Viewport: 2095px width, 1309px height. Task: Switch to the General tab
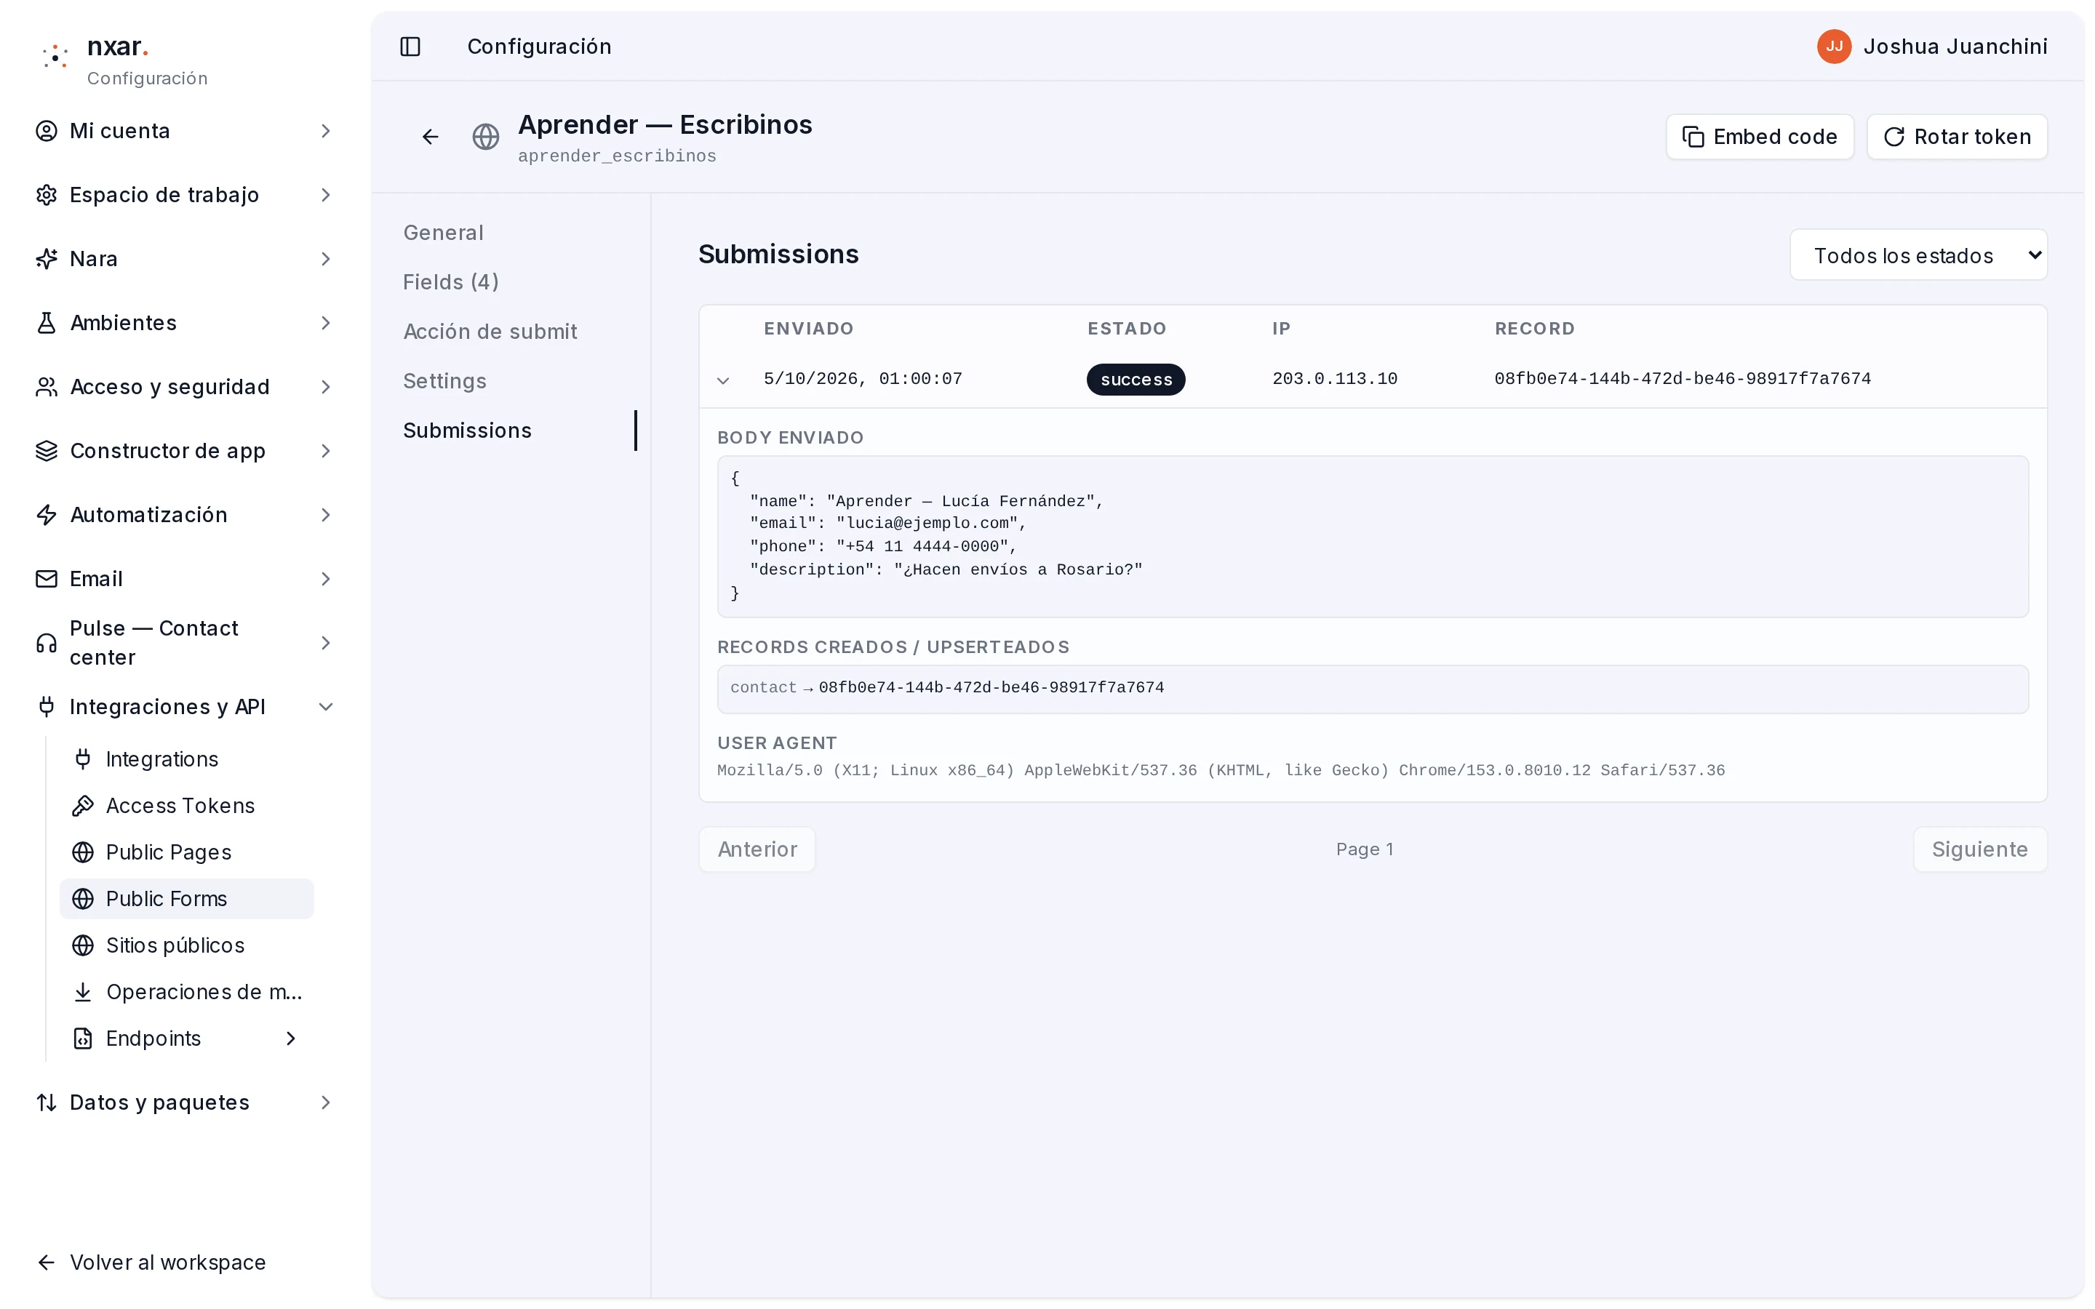(443, 233)
